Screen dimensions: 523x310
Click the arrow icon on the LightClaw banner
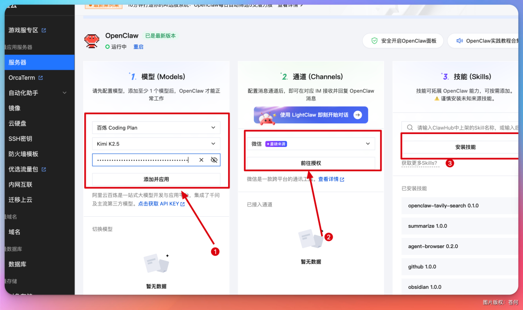point(357,115)
